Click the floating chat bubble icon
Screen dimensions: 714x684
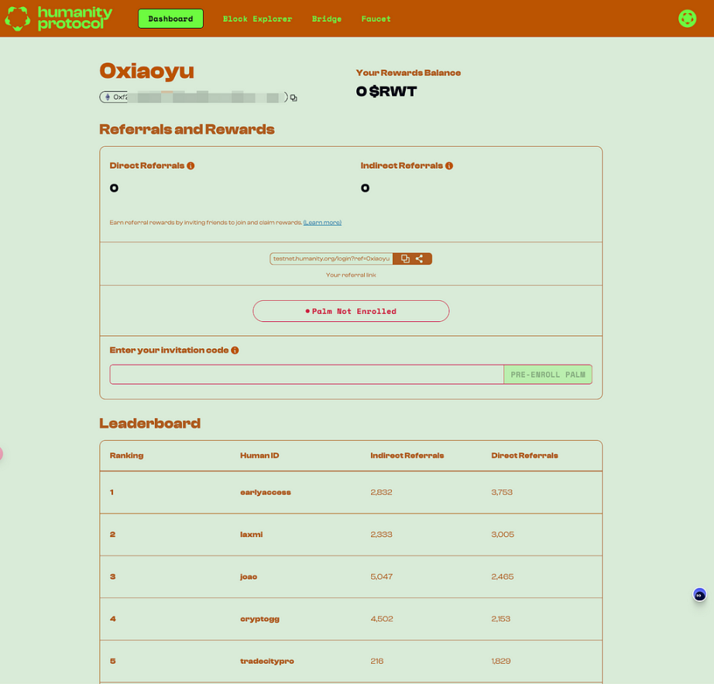(699, 594)
